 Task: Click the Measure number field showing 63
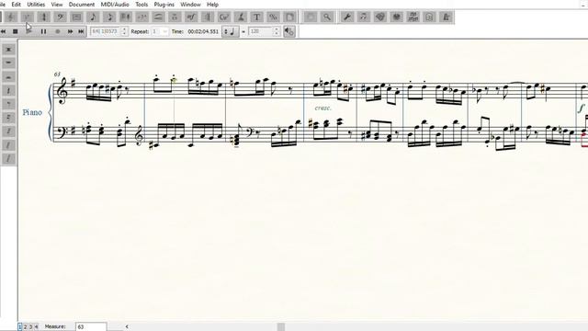(x=91, y=327)
